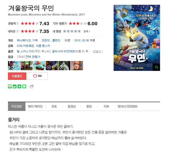The image size is (171, 155).
Task: Open the share arrow icon
Action: (x=32, y=86)
